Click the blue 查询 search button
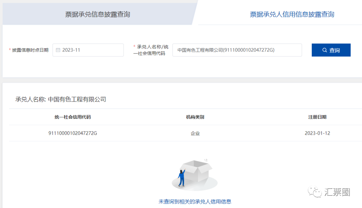Image resolution: width=362 pixels, height=208 pixels. coord(331,50)
